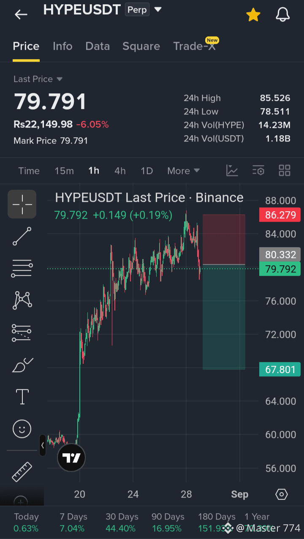Select the 1h interval
Viewport: 304px width, 539px height.
tap(94, 171)
